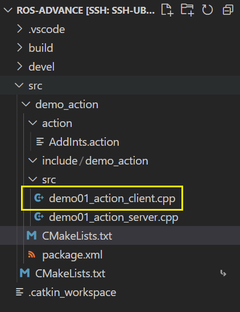Click the symlink arrow on CMakeLists.txt row
240x312 pixels.
tap(224, 273)
